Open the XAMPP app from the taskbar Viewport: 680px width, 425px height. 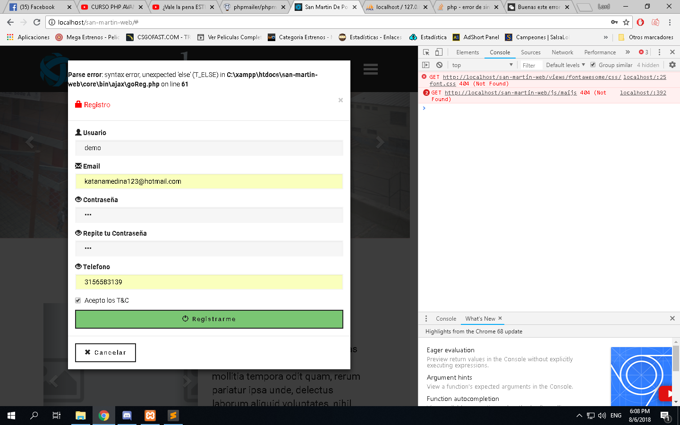(150, 416)
